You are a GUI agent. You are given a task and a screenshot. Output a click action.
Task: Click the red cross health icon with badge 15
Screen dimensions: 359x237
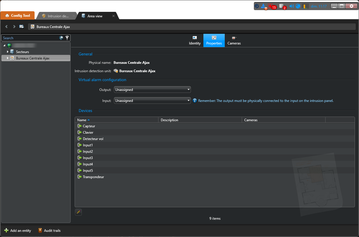tap(271, 6)
